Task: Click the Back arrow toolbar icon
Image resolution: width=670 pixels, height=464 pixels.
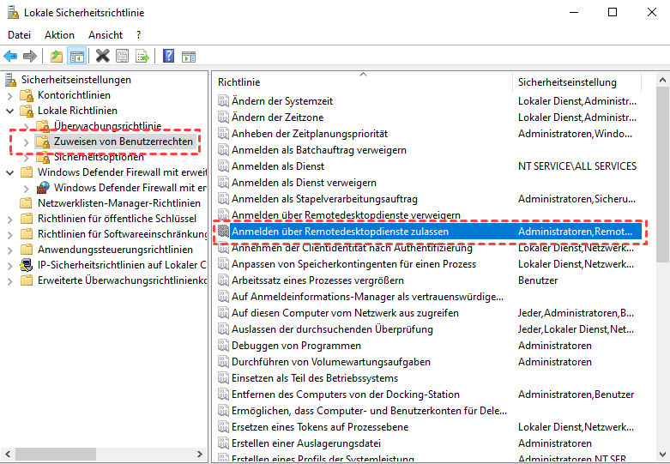Action: (x=10, y=56)
